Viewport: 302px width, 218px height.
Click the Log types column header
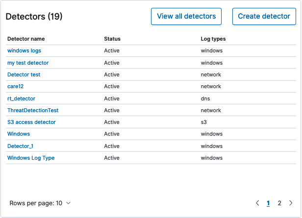[213, 39]
